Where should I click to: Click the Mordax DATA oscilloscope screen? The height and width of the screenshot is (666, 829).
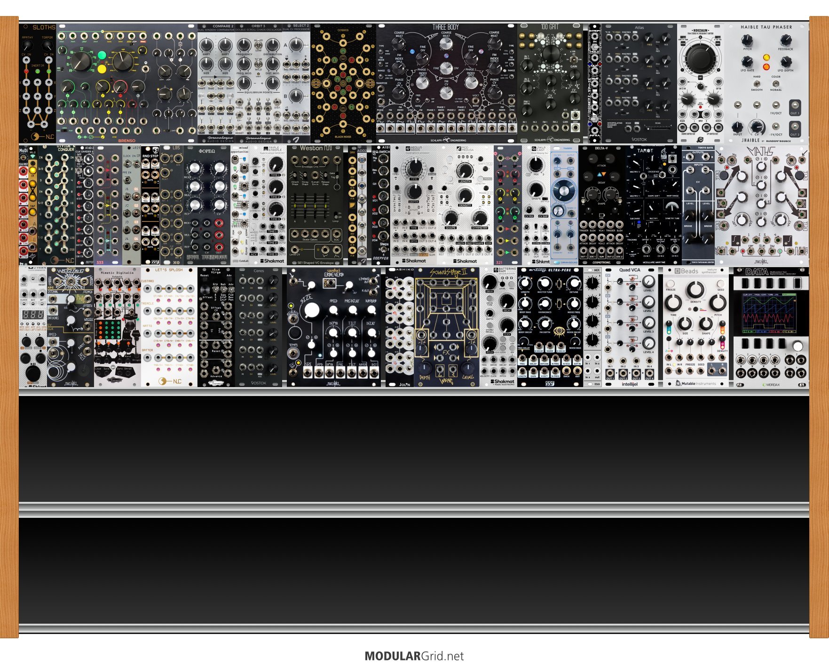[x=769, y=313]
